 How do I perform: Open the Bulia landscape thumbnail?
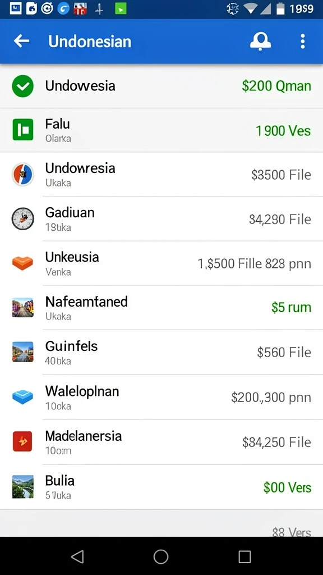click(22, 487)
